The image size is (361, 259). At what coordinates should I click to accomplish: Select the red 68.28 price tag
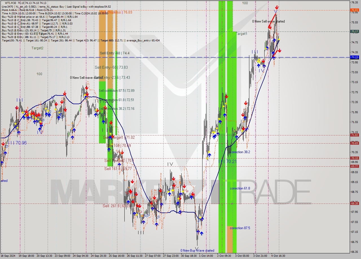coord(355,203)
